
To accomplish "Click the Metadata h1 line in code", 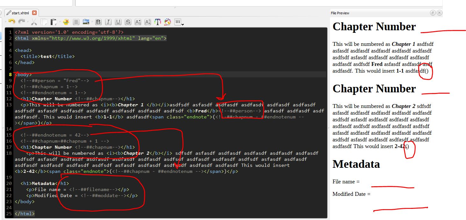I will point(45,183).
